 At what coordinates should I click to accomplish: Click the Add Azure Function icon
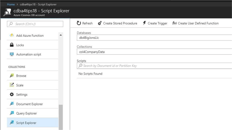[12, 35]
